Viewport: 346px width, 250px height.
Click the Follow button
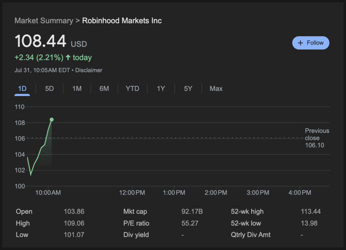[x=311, y=43]
